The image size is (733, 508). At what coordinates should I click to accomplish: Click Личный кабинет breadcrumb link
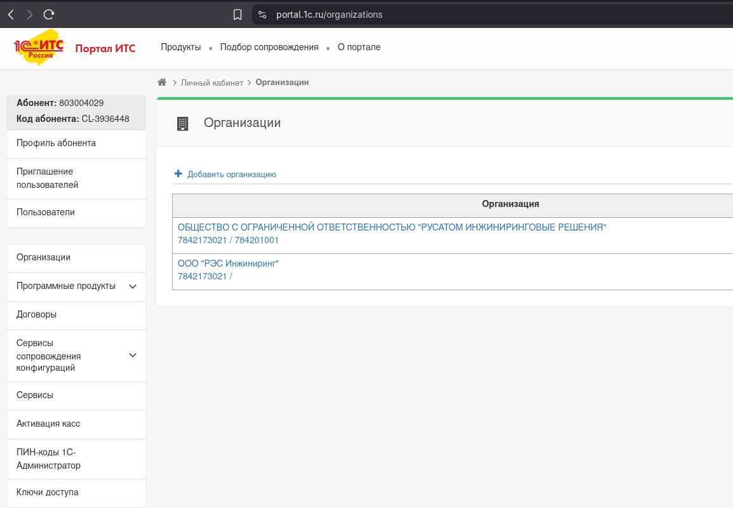click(x=212, y=83)
